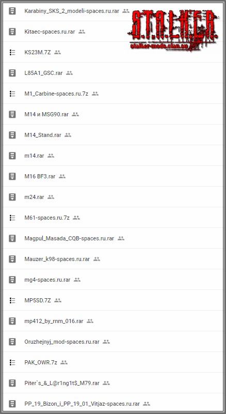This screenshot has height=414, width=226.
Task: Click the archive icon of mp412_by_rnm_016.rar
Action: pos(12,321)
